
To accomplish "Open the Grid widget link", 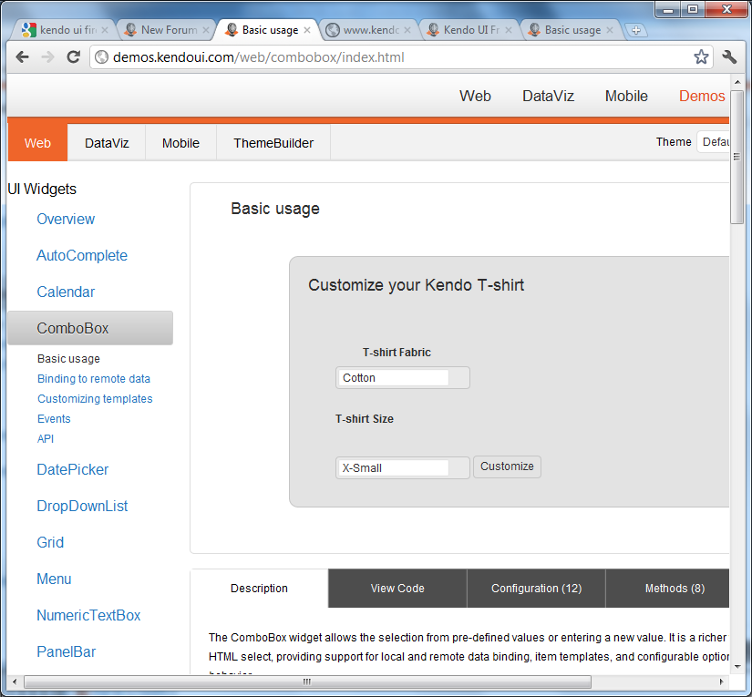I will (50, 543).
